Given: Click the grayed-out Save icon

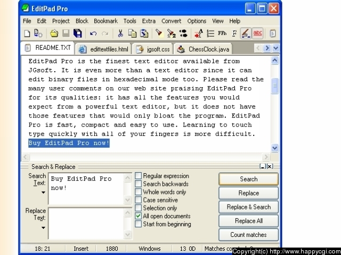Looking at the screenshot, I should pyautogui.click(x=66, y=33).
